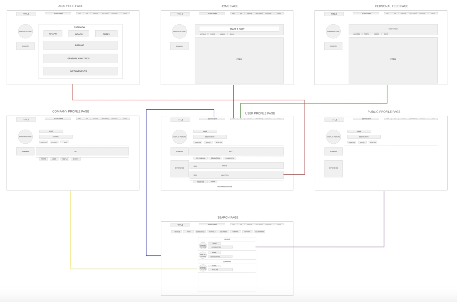The height and width of the screenshot is (302, 457).
Task: Open the Jobs tab on Company Profile page
Action: (x=54, y=159)
